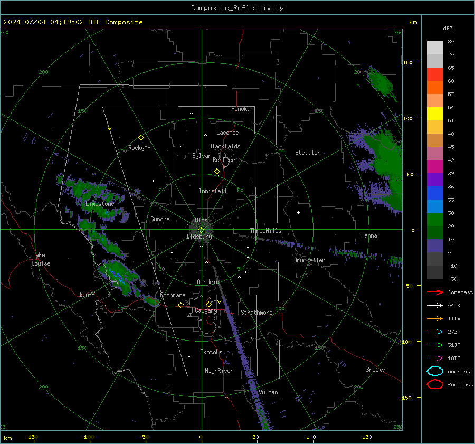
Task: Click the RockyMH map label
Action: pos(139,148)
